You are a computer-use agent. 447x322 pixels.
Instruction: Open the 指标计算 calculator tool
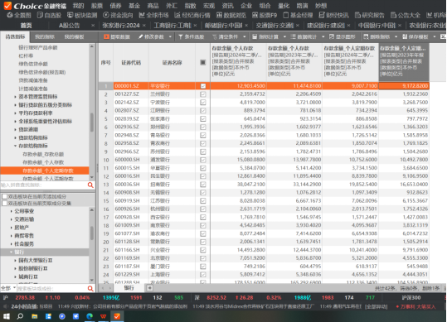pos(255,36)
